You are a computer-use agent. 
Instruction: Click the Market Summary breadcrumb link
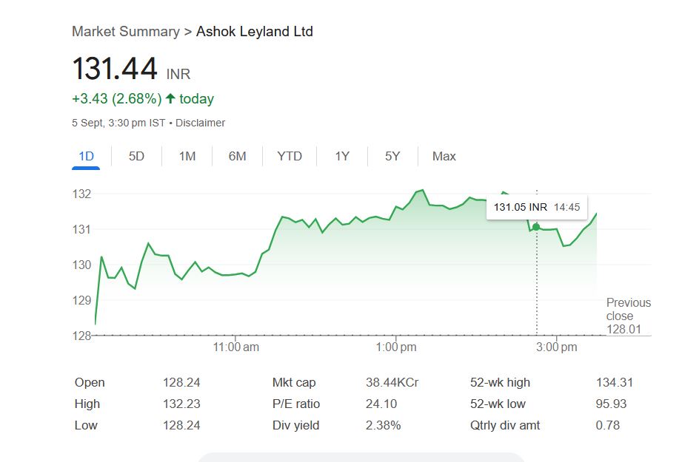(x=125, y=32)
